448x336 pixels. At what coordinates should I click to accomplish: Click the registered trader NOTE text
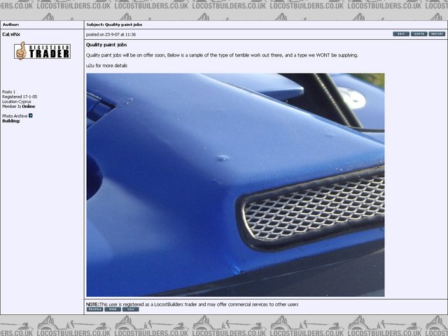tap(192, 304)
